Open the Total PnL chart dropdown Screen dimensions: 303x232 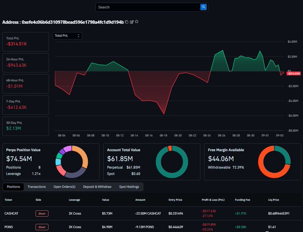(67, 36)
